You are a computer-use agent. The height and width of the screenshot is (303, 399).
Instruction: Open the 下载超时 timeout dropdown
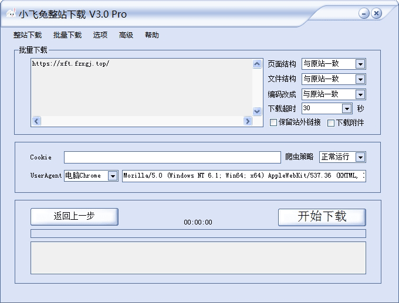click(x=346, y=108)
